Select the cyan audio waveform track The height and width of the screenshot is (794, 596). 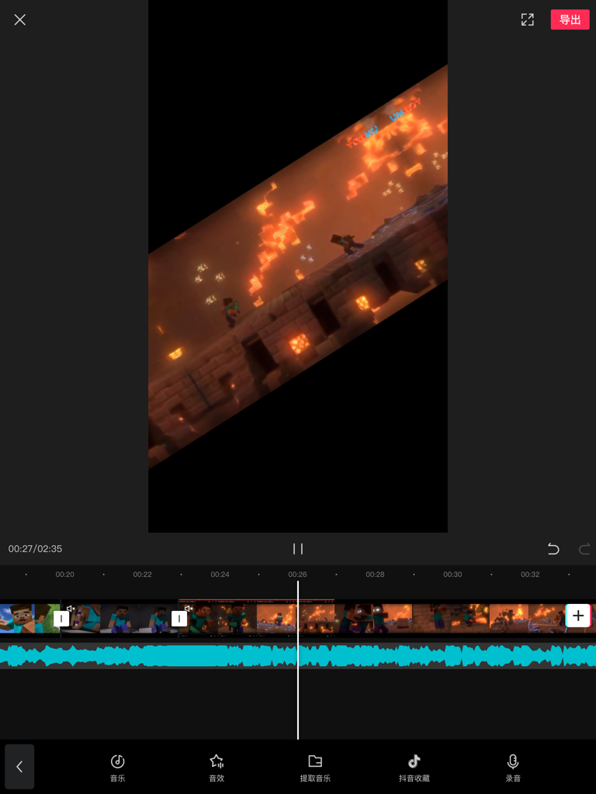point(298,656)
